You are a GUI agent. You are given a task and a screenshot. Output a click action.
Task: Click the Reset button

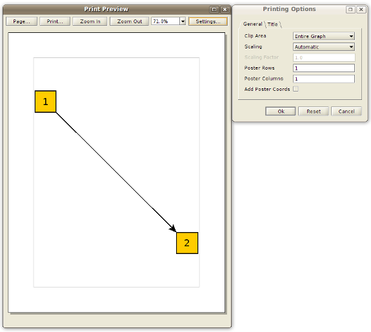click(x=314, y=111)
